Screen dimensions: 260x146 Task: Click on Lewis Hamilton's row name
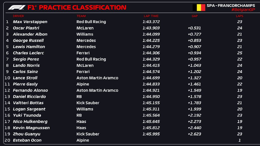(x=29, y=47)
